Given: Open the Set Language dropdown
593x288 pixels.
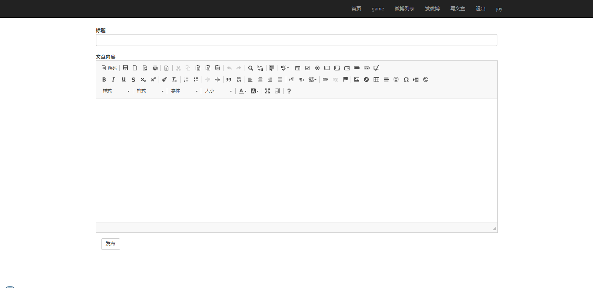Looking at the screenshot, I should [x=312, y=80].
